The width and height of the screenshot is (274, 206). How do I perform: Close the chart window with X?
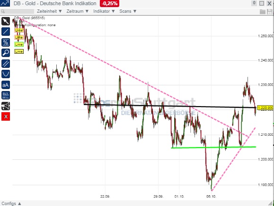269,3
